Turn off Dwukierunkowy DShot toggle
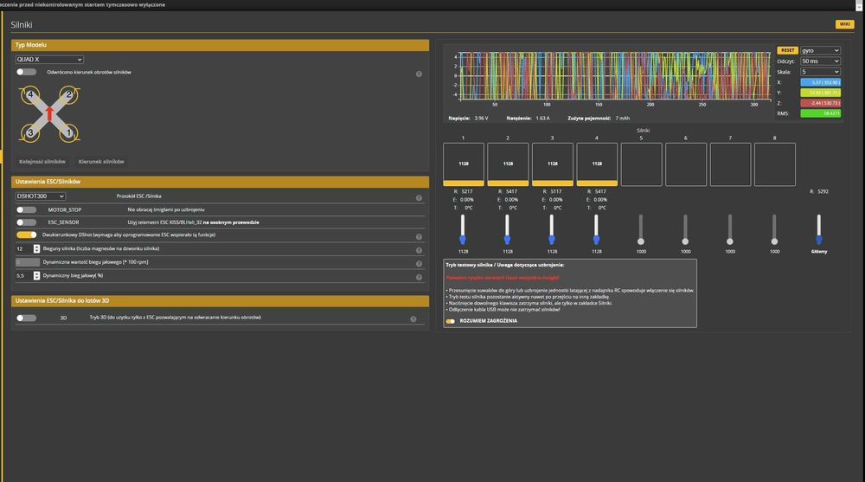Viewport: 865px width, 482px height. 27,235
